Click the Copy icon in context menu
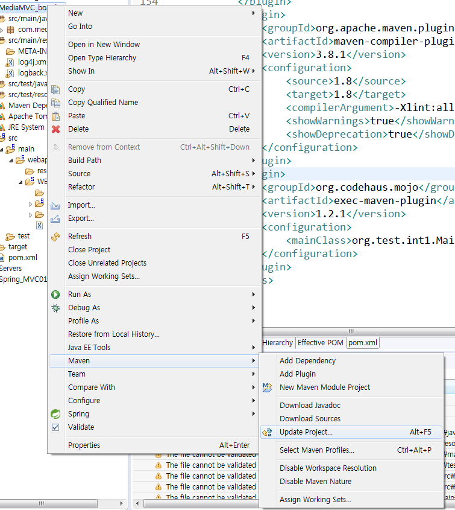 [x=55, y=89]
